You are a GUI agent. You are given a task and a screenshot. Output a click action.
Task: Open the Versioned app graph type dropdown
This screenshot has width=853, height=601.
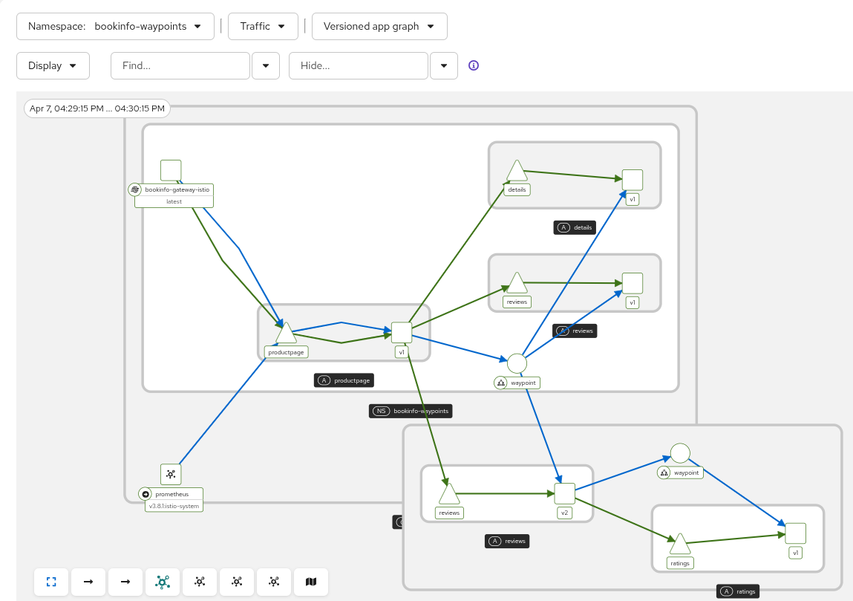[379, 26]
